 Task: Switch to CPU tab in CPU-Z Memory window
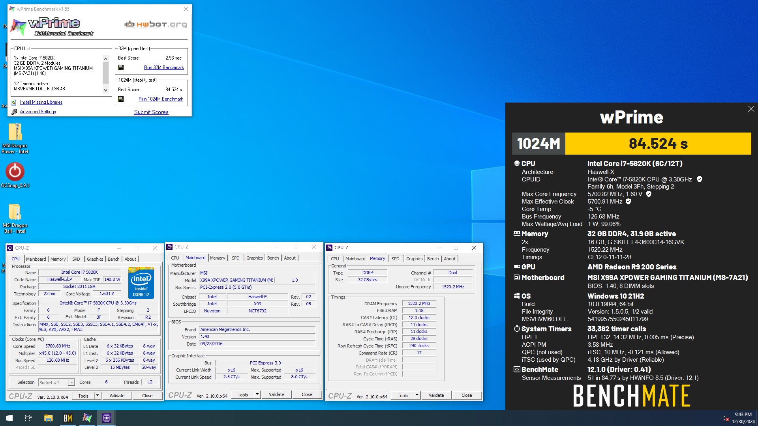(335, 259)
